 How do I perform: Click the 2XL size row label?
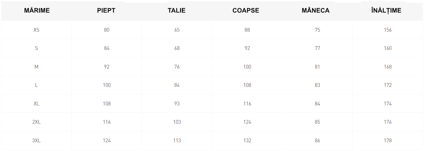pyautogui.click(x=36, y=122)
